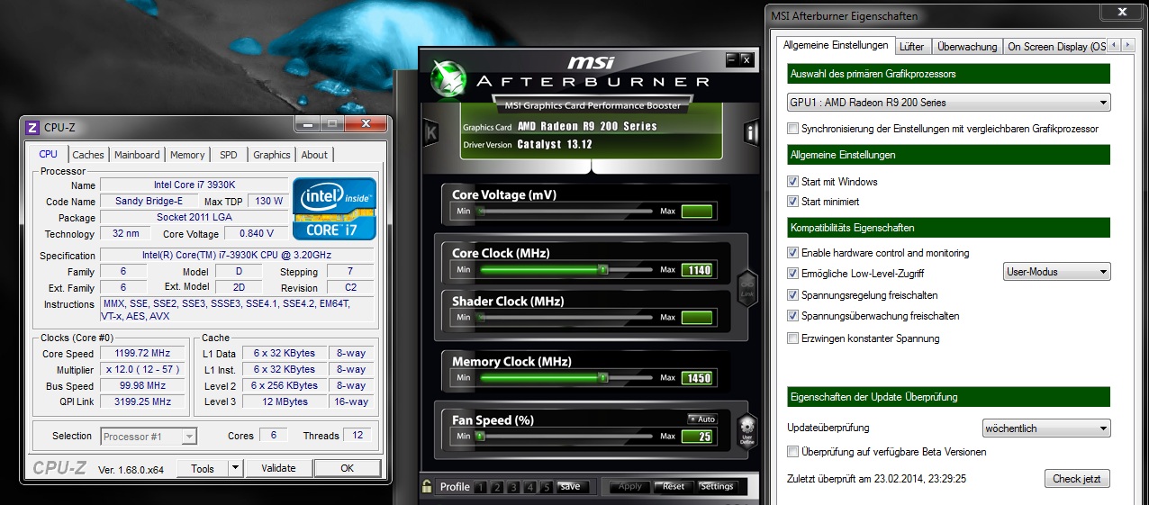This screenshot has width=1149, height=505.
Task: Open the GPU1 AMD Radeon dropdown
Action: pos(949,103)
